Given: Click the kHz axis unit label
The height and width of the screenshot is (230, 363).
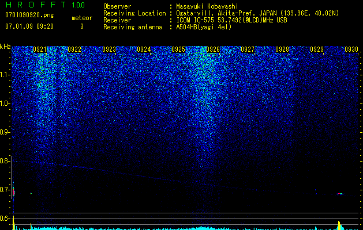Looking at the screenshot, I should pyautogui.click(x=5, y=47).
